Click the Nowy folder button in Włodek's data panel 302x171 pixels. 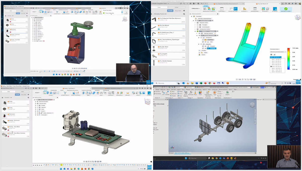(x=178, y=11)
